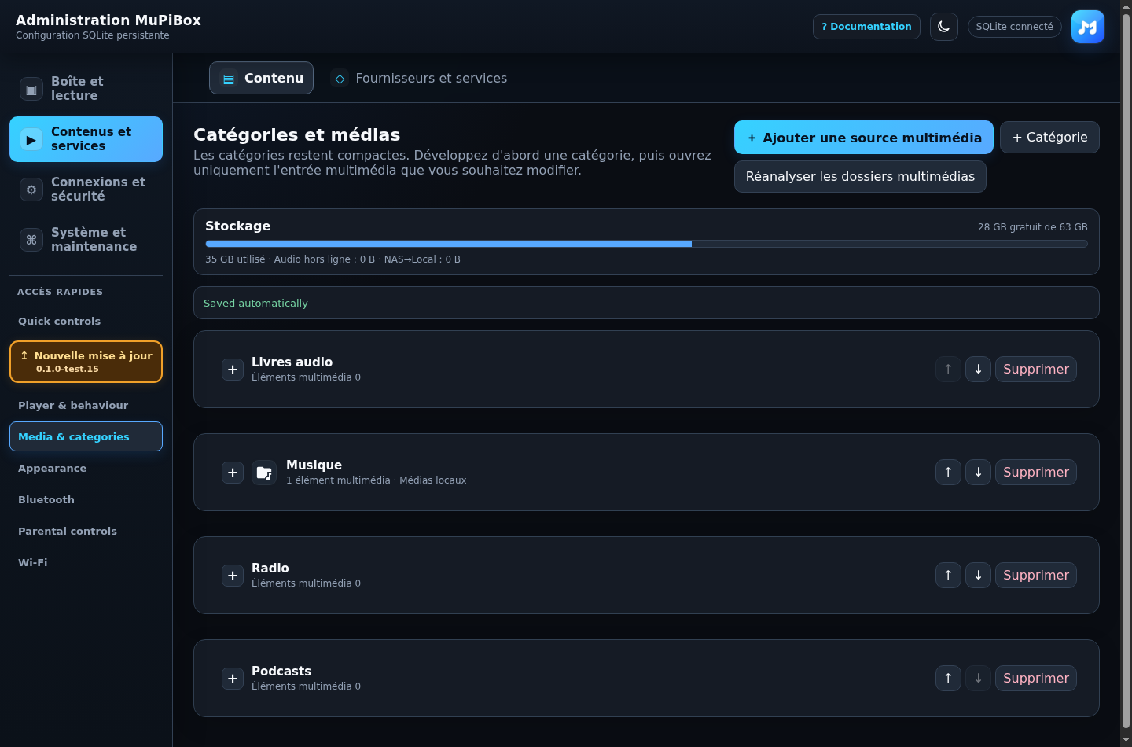
Task: Click Ajouter une source multimédia
Action: coord(863,138)
